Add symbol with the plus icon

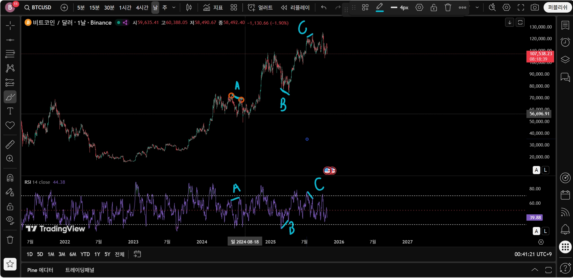coord(64,8)
